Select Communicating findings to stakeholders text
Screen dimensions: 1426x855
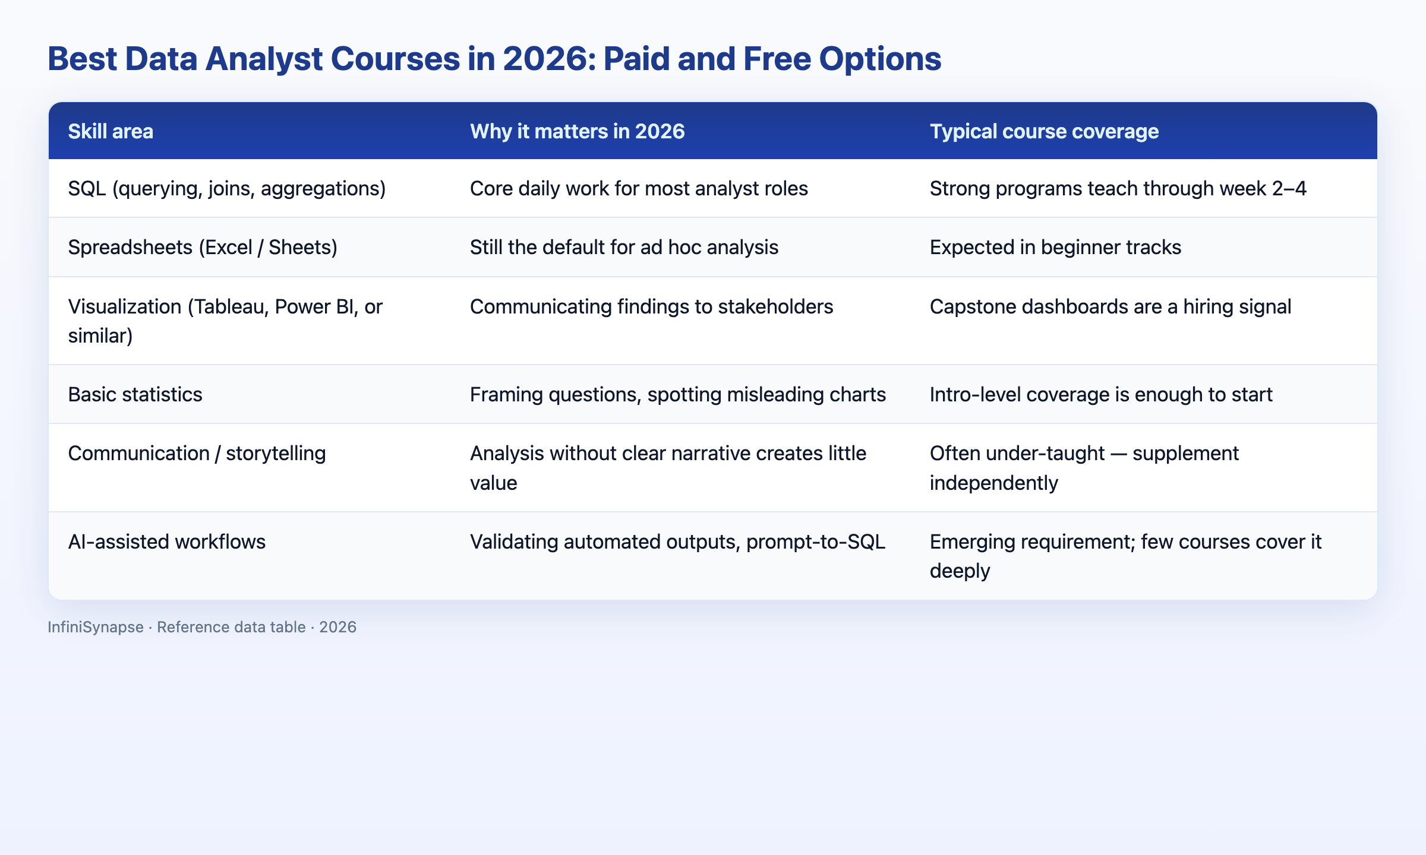coord(651,306)
